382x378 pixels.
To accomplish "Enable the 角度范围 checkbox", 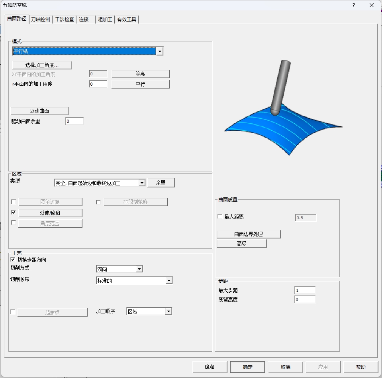I will pyautogui.click(x=14, y=222).
